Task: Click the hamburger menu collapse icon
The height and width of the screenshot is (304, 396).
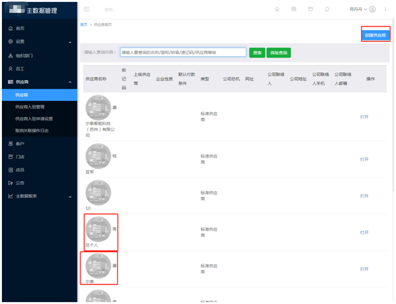Action: [87, 9]
